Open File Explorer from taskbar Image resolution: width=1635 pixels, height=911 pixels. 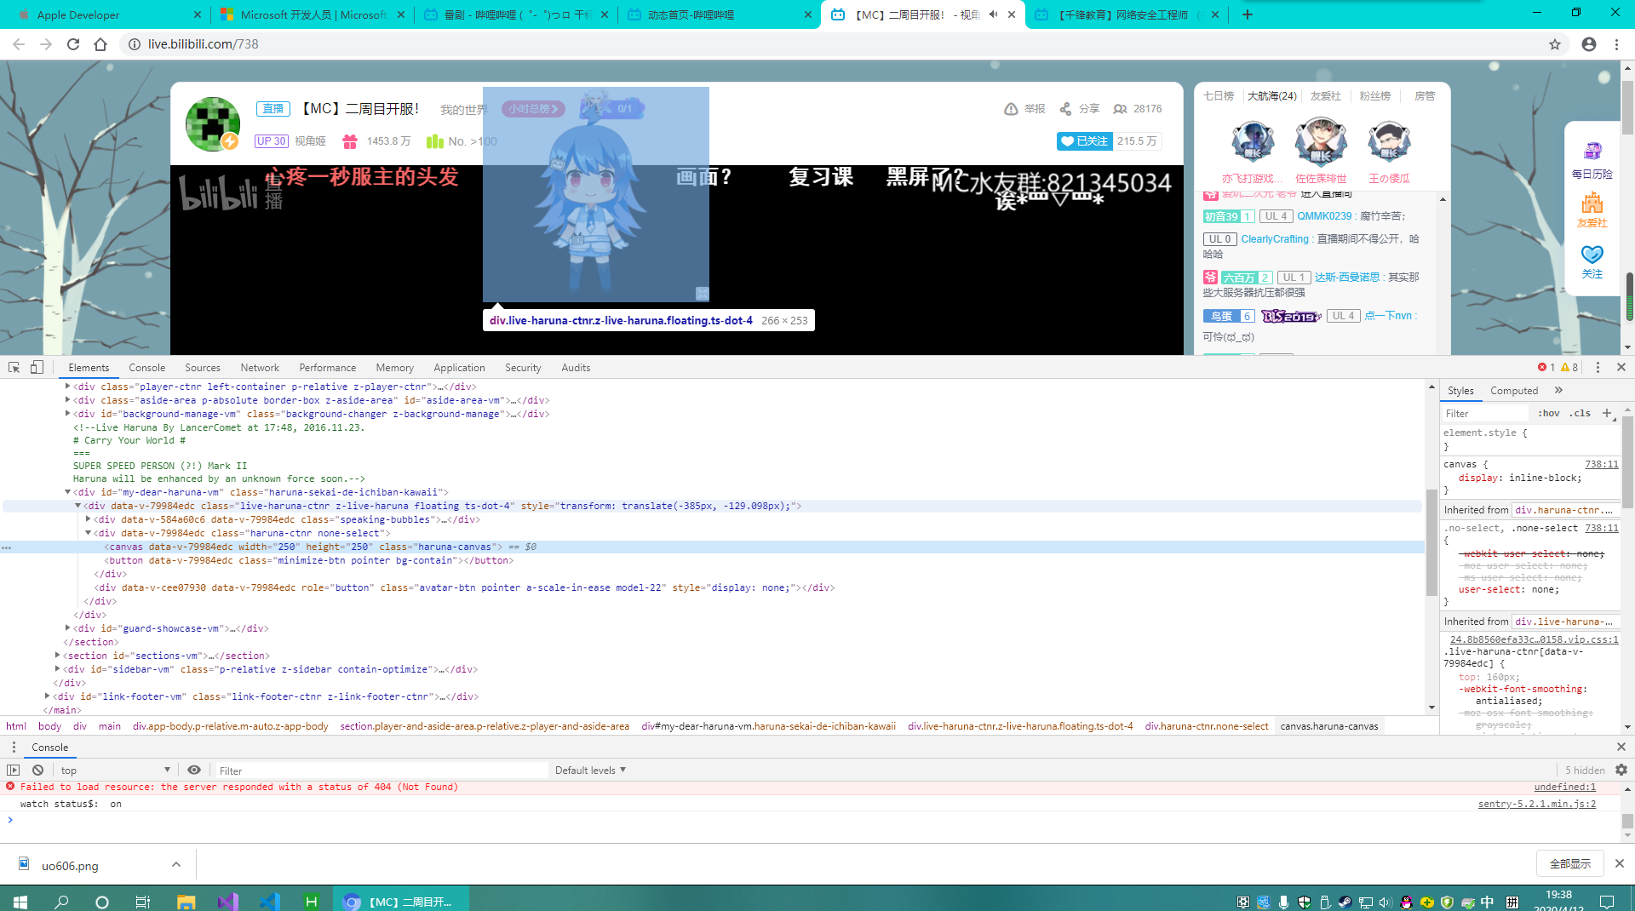[x=186, y=902]
